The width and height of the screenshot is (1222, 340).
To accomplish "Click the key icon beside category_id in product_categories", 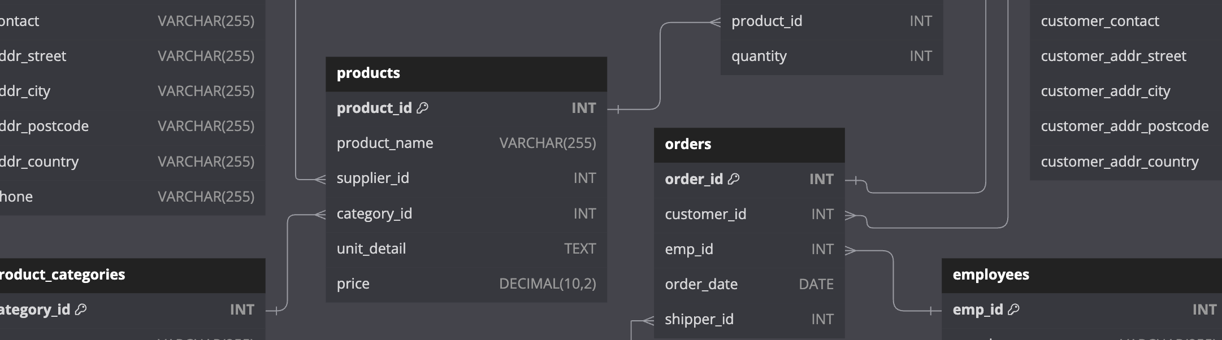I will [x=81, y=310].
